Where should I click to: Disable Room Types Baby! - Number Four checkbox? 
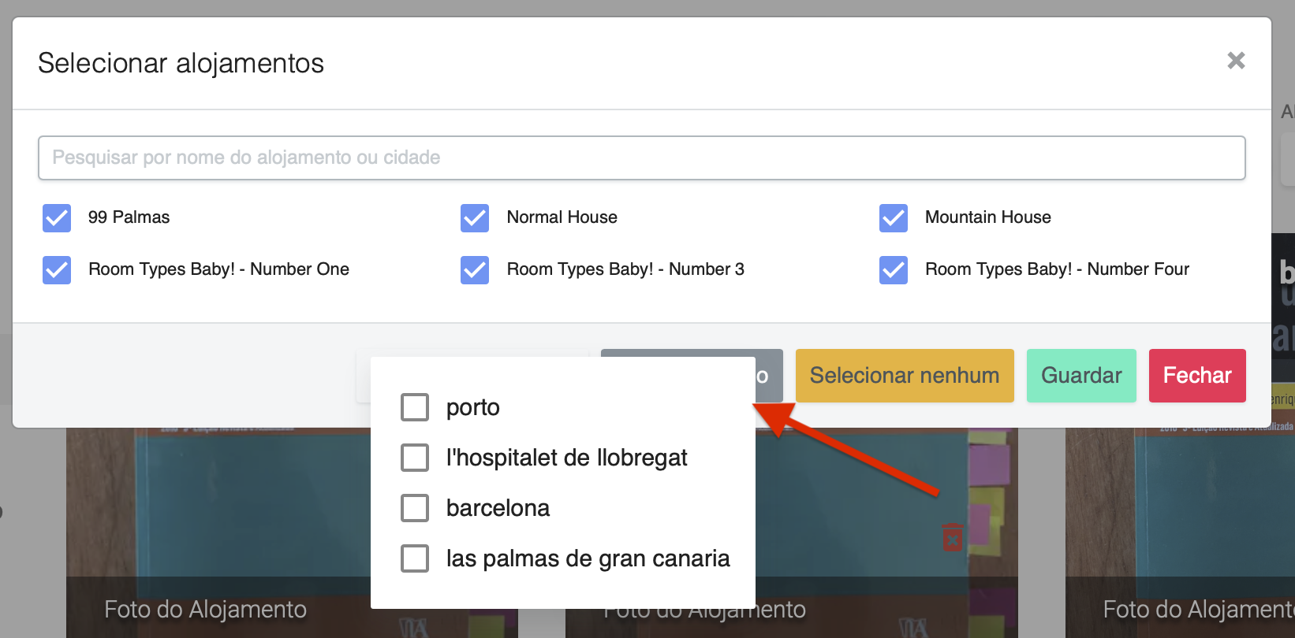pos(894,270)
